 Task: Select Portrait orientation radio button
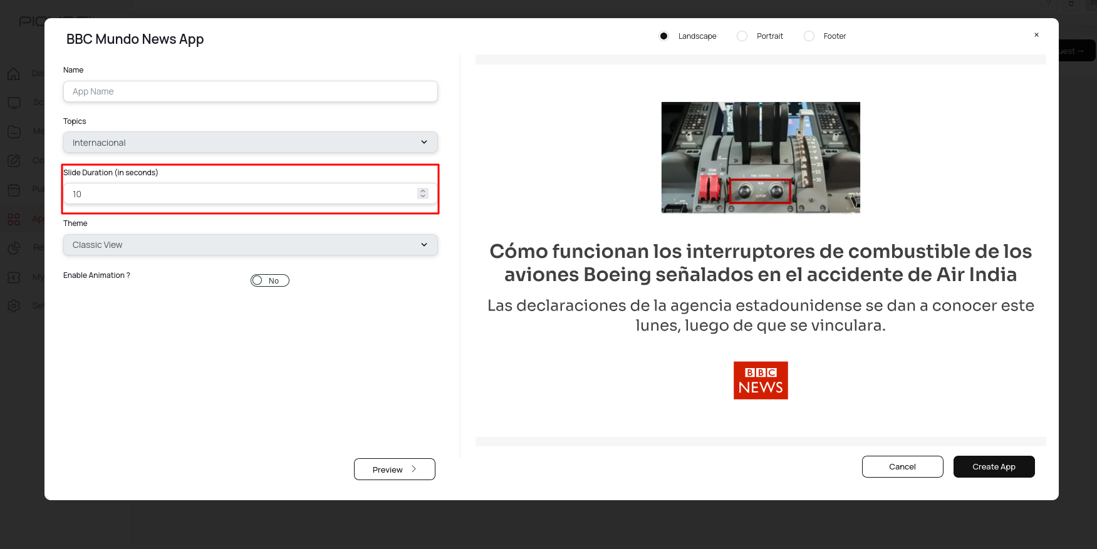[742, 36]
